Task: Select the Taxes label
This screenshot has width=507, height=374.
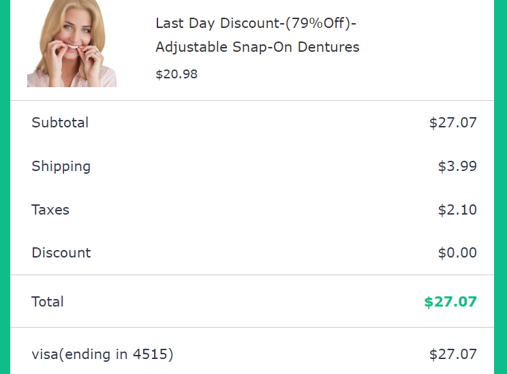Action: coord(50,210)
